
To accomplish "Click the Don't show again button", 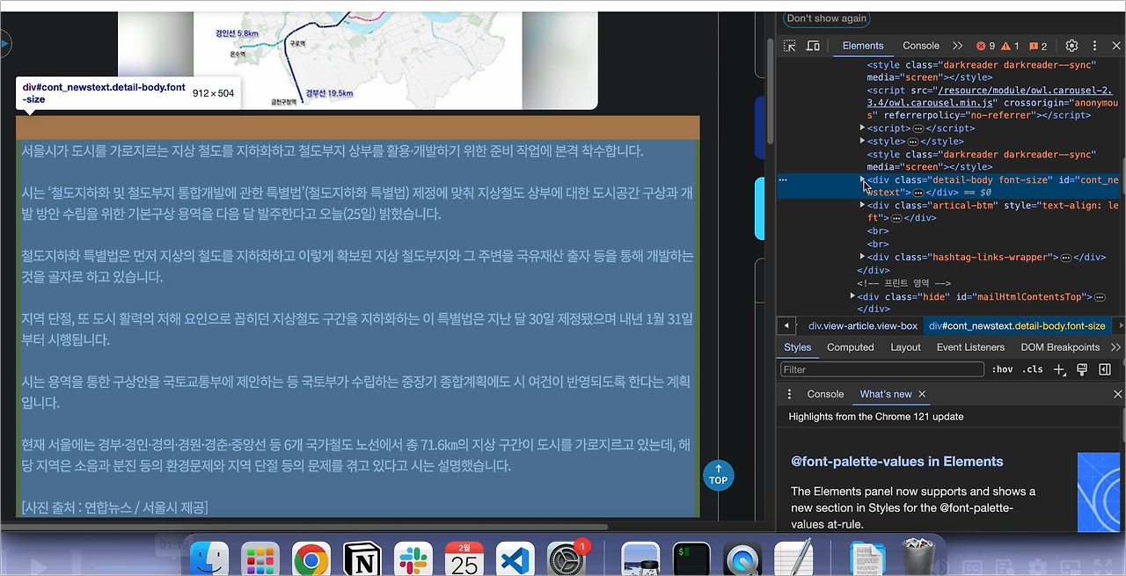I will pyautogui.click(x=826, y=18).
